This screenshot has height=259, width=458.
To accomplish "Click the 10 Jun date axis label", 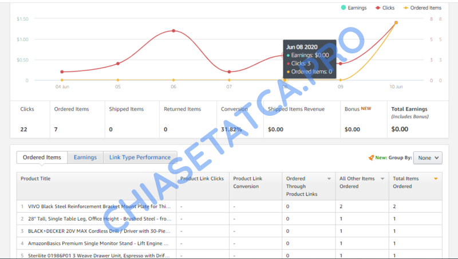I will (396, 87).
